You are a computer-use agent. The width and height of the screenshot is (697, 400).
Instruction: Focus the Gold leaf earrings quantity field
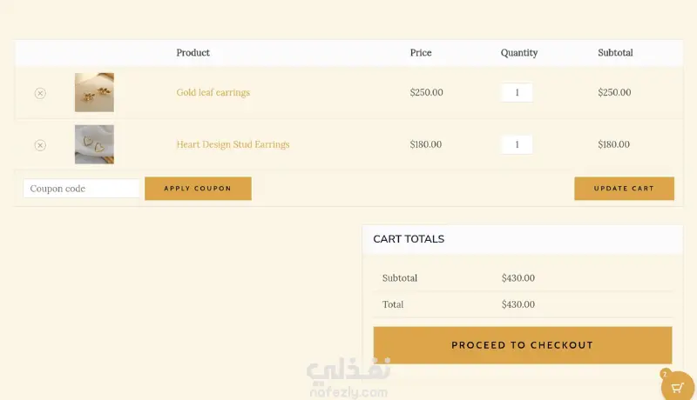coord(517,92)
